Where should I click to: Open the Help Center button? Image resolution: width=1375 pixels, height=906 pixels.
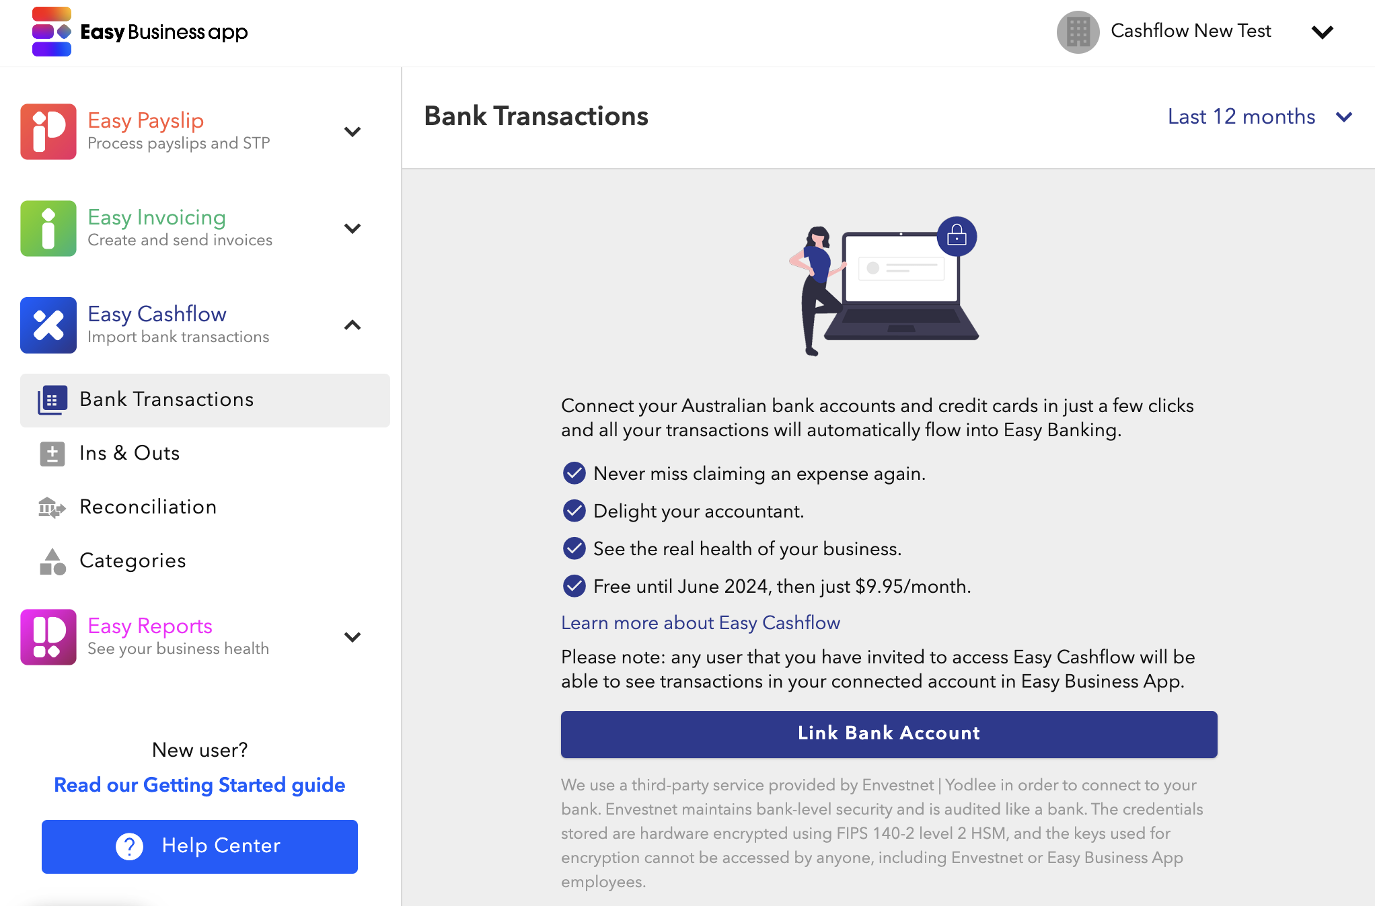click(x=200, y=846)
